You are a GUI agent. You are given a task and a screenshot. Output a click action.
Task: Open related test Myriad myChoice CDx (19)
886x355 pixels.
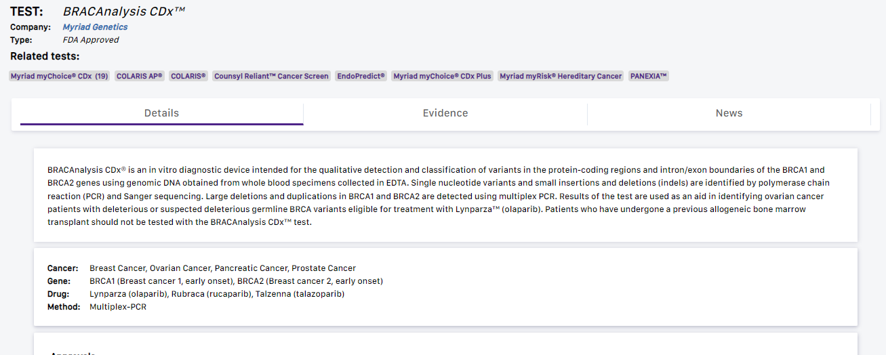click(x=60, y=76)
